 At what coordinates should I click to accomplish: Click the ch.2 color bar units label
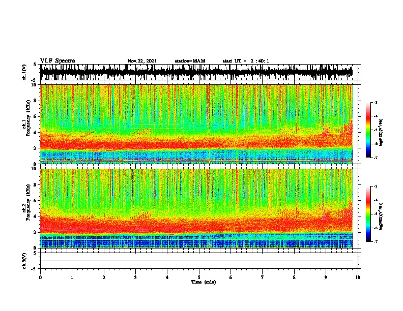tap(381, 216)
